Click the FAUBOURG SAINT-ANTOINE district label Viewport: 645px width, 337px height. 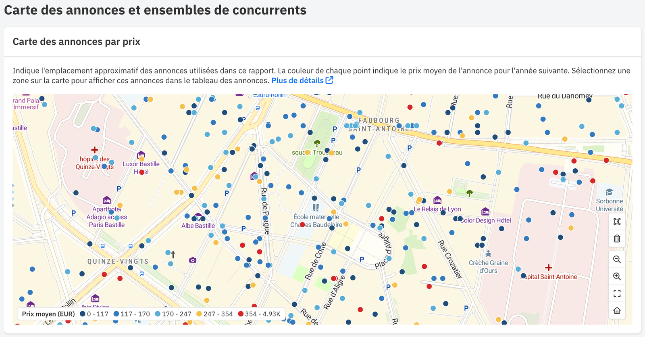tap(379, 125)
